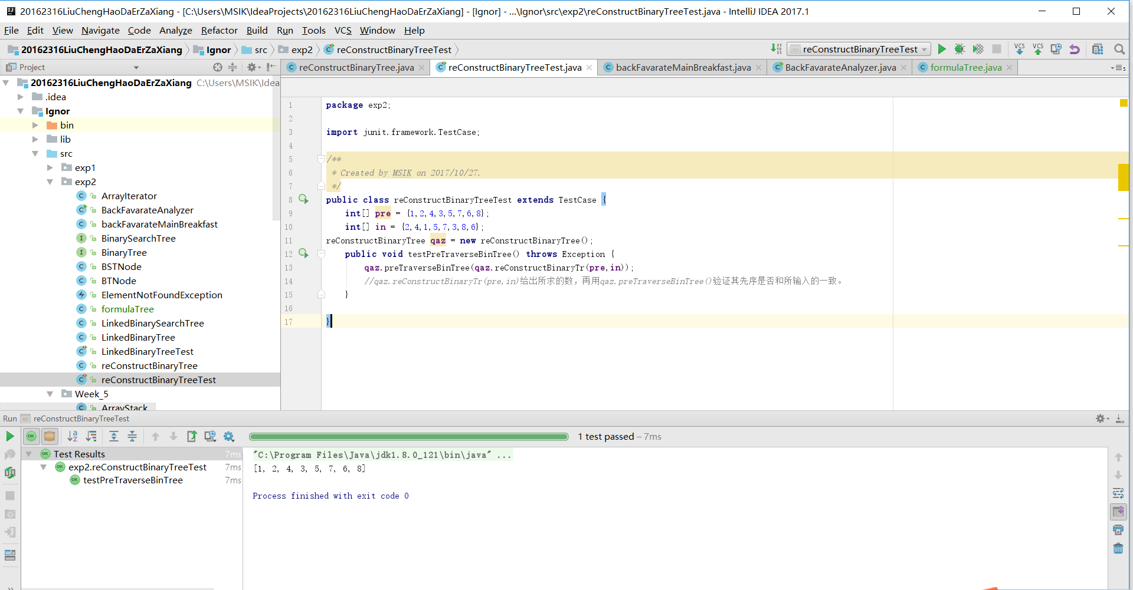
Task: Clear console with trash icon
Action: [1118, 549]
